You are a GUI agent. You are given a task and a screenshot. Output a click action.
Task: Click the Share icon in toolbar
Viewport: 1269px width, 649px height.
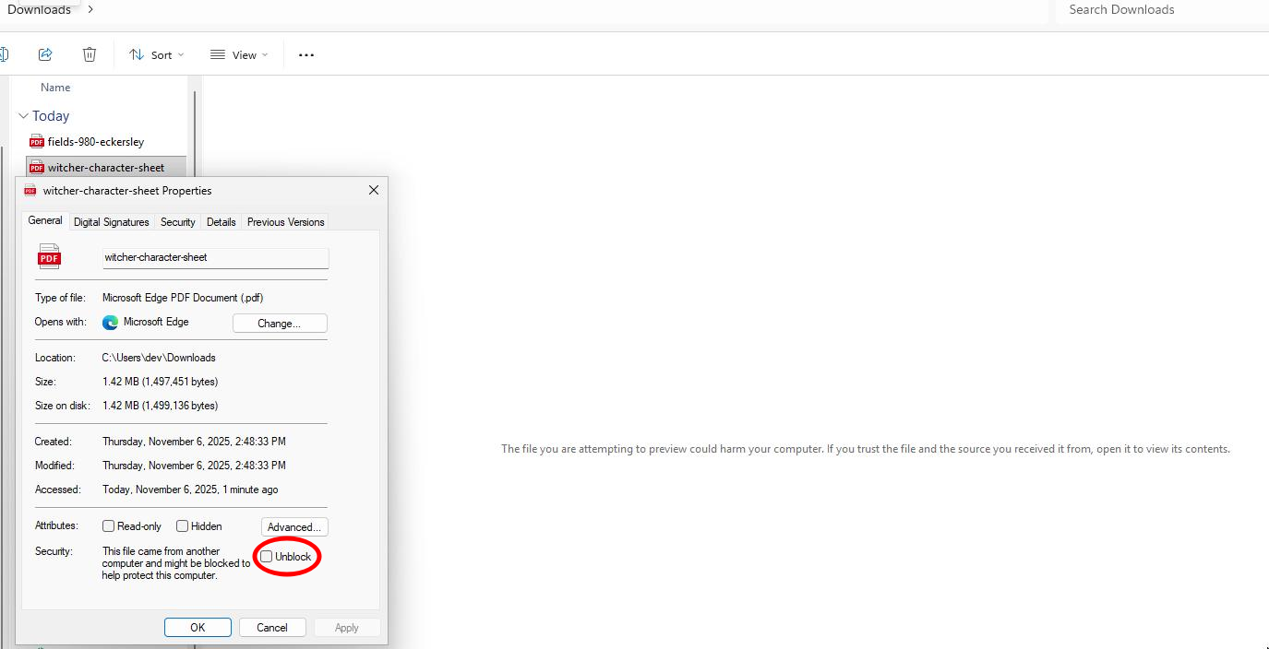[45, 54]
